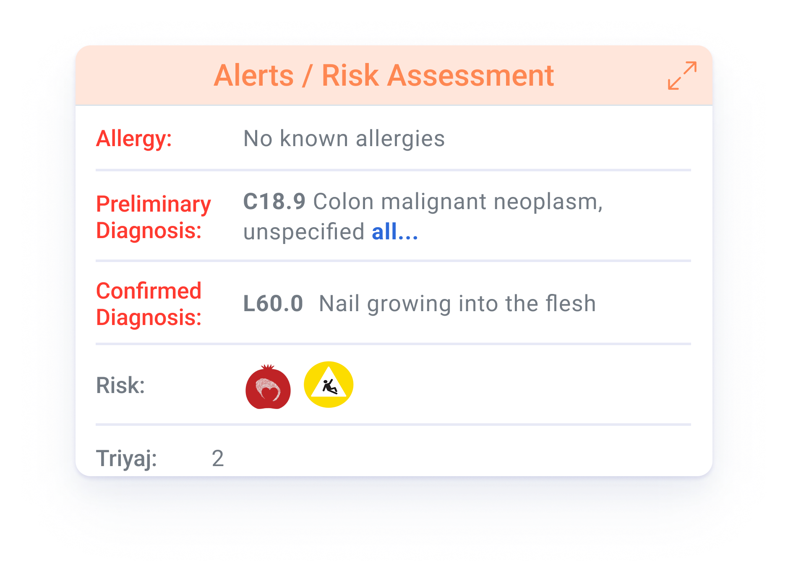Click the Allergy row reading 'No known allergies'
Viewport: 788px width, 582px height.
(343, 139)
